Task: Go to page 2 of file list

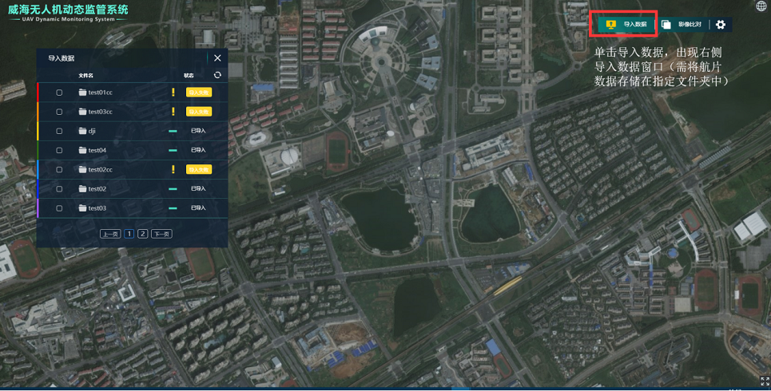Action: pos(142,234)
